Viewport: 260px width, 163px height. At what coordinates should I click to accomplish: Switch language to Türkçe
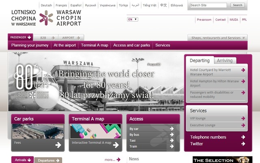[123, 5]
